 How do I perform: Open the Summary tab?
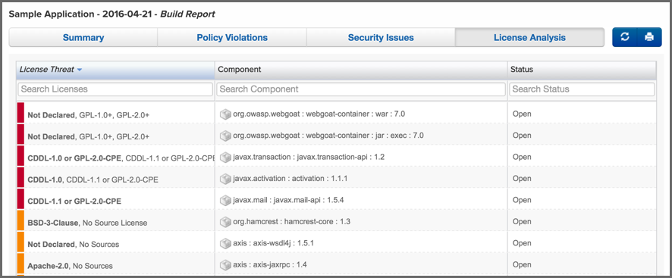coord(83,38)
